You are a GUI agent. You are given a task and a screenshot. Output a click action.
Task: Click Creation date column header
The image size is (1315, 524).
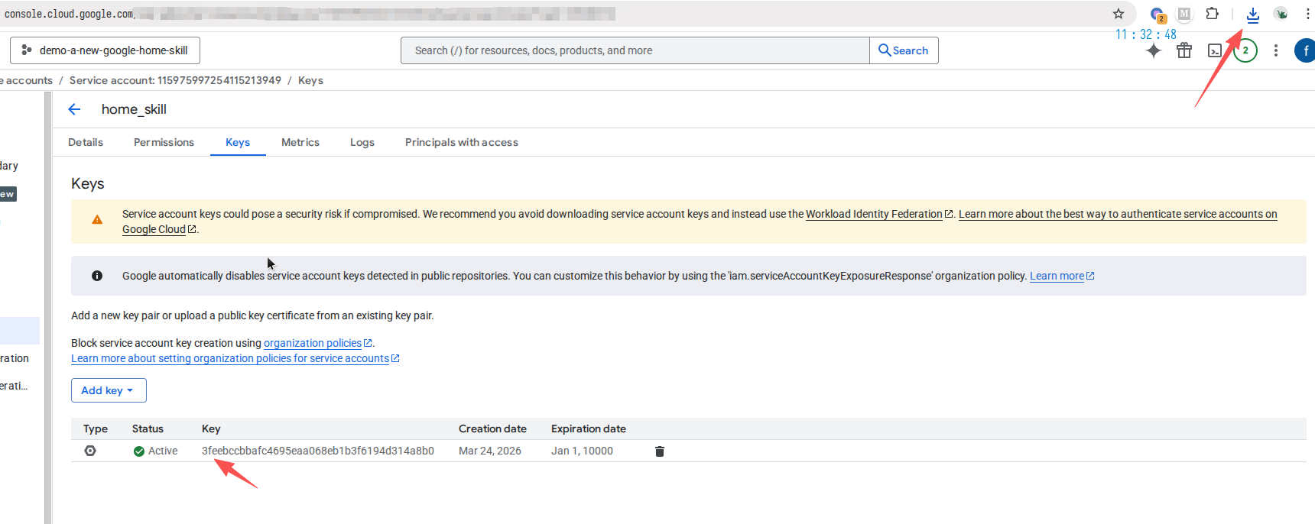coord(492,429)
